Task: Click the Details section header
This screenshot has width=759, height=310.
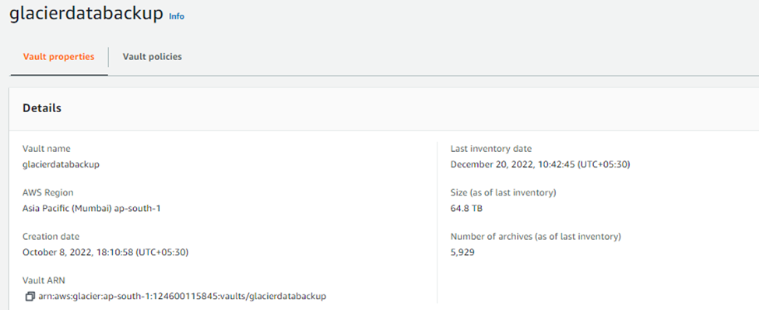Action: click(x=42, y=108)
